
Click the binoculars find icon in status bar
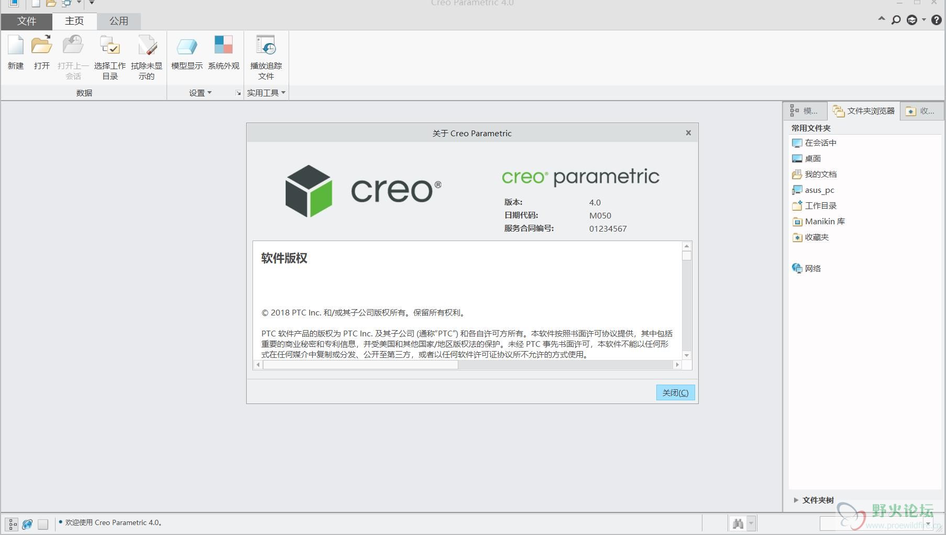(x=738, y=523)
